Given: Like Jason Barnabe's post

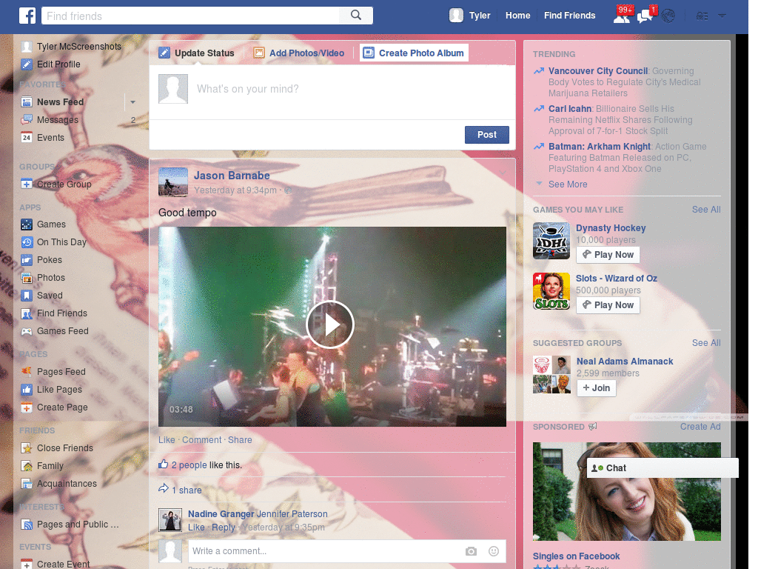Looking at the screenshot, I should click(x=167, y=440).
